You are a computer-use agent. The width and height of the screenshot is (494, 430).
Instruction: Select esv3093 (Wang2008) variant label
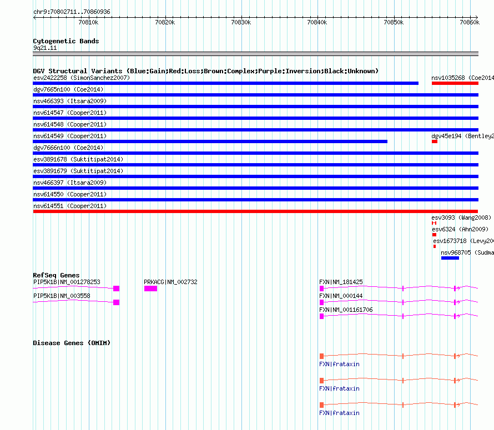click(461, 217)
